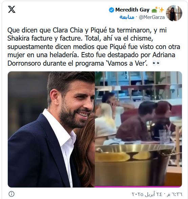
Task: Follow the account via the متابعة link
Action: [x=127, y=17]
